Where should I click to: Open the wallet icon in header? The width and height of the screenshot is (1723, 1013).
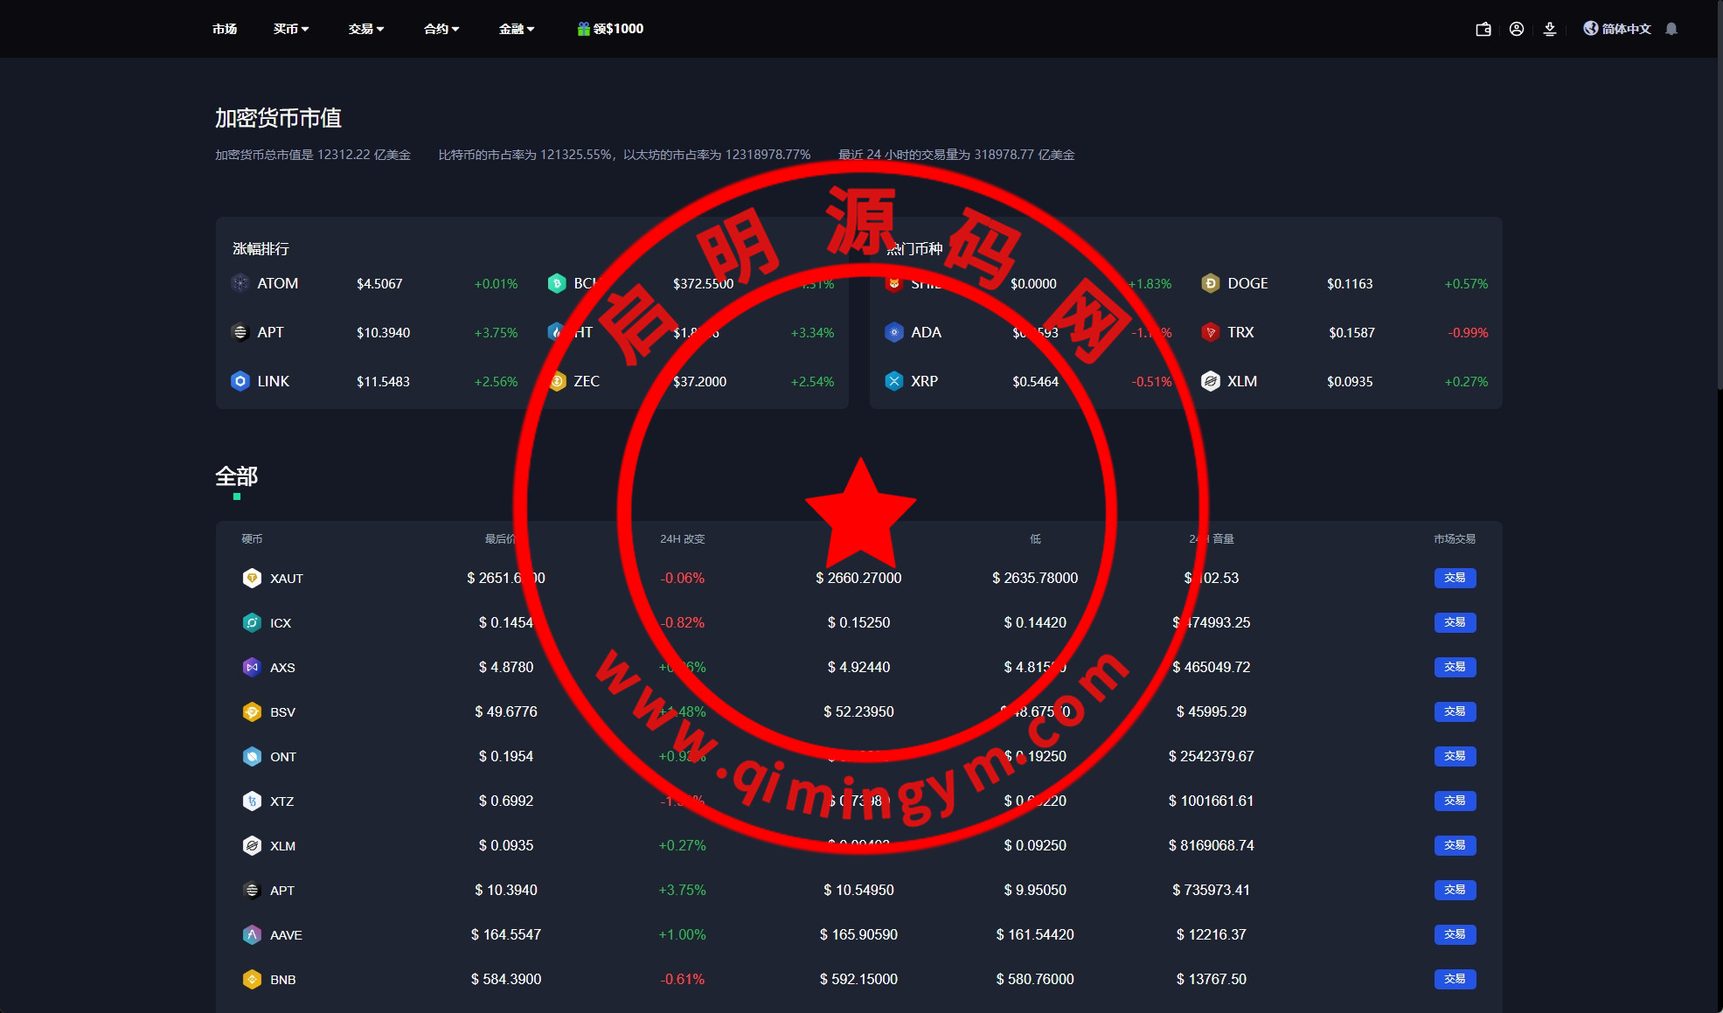(1483, 29)
